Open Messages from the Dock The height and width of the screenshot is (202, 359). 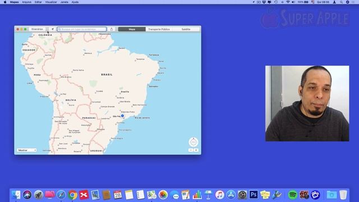point(174,195)
